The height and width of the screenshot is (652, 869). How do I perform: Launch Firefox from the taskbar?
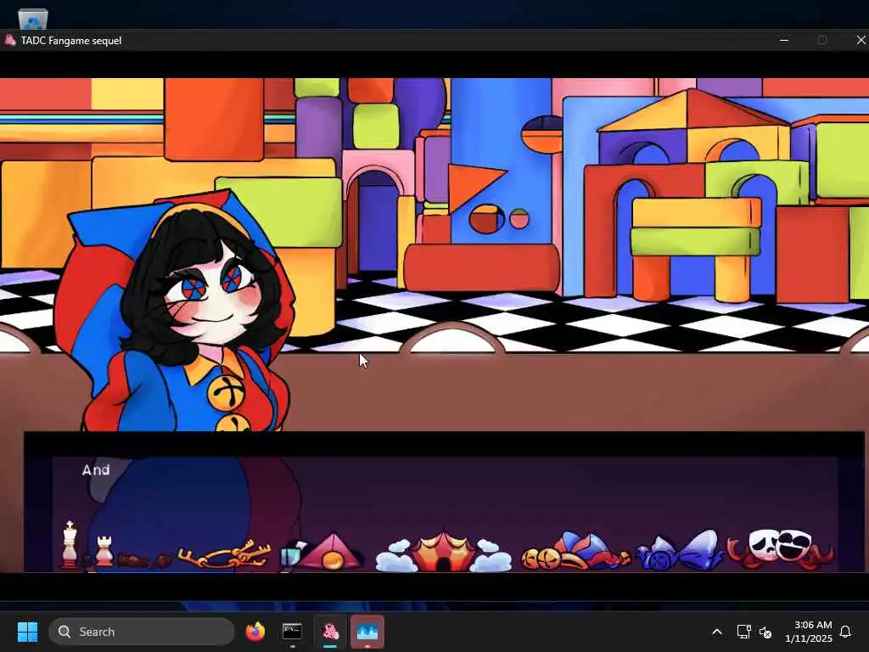[255, 632]
